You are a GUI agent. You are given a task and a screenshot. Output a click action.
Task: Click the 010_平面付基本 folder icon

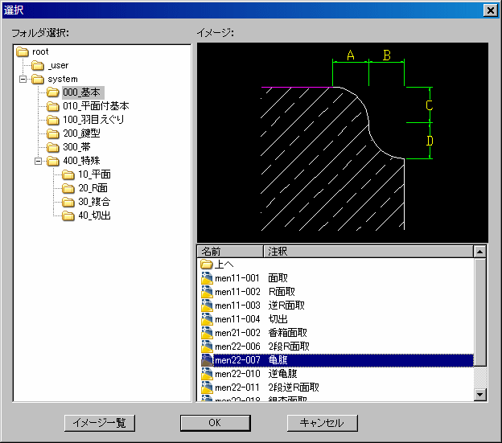pos(53,106)
